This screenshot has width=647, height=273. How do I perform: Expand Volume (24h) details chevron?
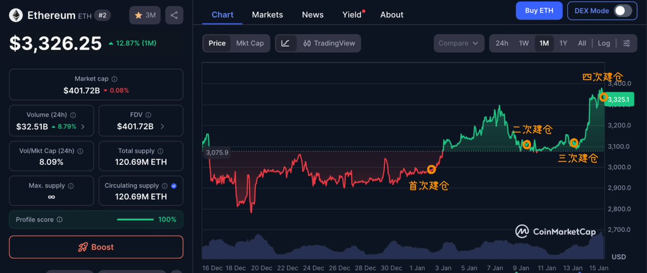[83, 127]
